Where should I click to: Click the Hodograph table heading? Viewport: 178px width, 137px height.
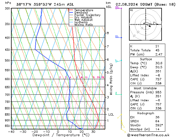pyautogui.click(x=146, y=113)
